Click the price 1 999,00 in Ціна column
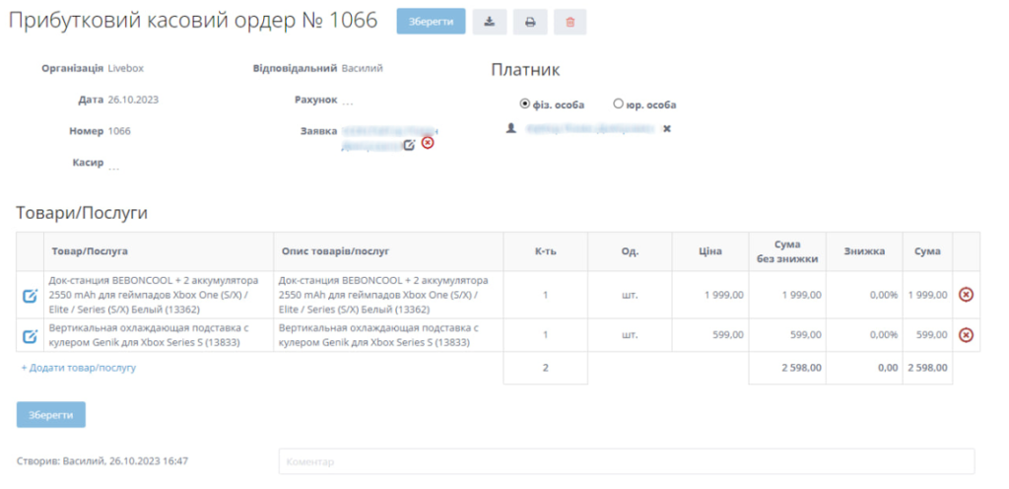Screen dimensions: 1009x489 (723, 295)
